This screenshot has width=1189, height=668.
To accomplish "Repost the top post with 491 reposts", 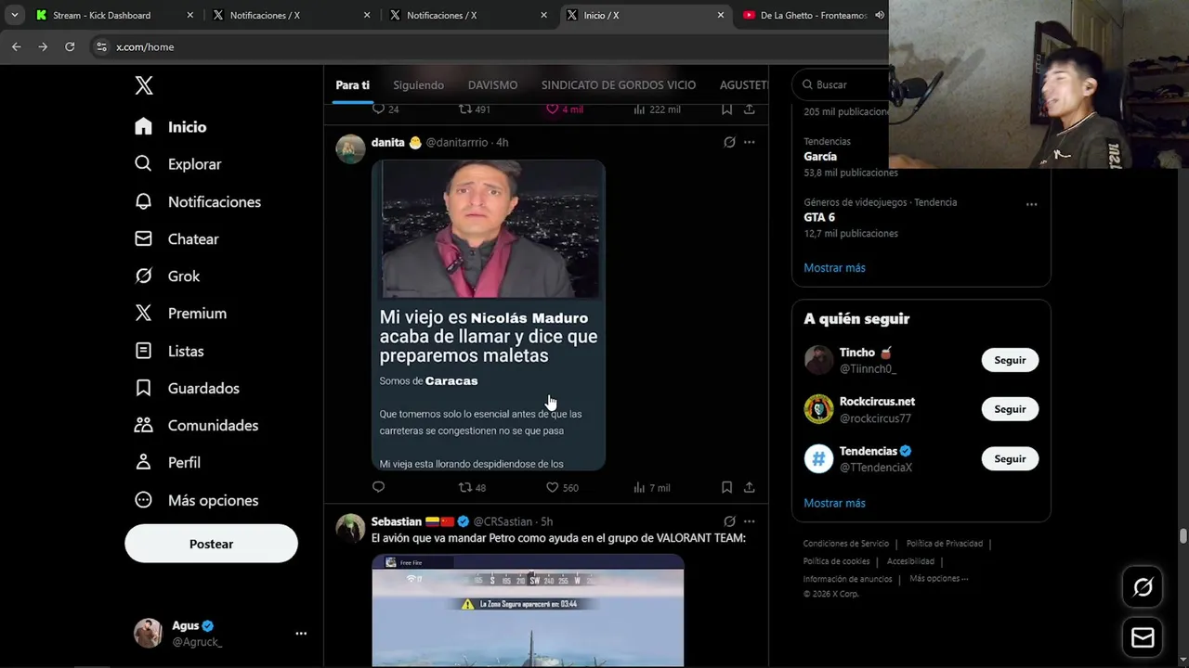I will [x=474, y=109].
